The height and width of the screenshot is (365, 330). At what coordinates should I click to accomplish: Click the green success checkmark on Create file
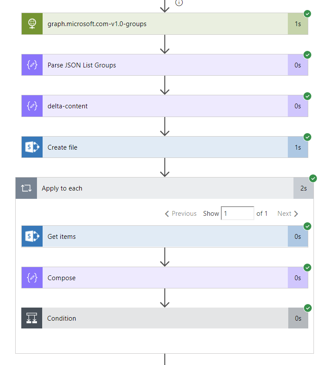[307, 137]
